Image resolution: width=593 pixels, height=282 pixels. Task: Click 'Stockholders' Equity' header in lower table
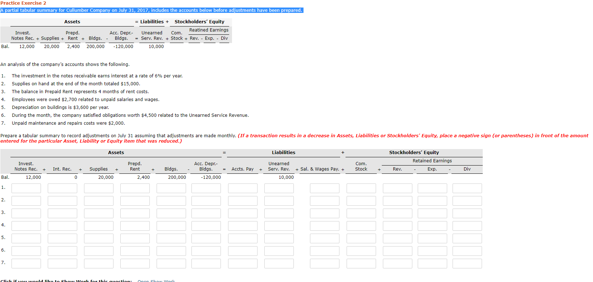[x=414, y=153]
